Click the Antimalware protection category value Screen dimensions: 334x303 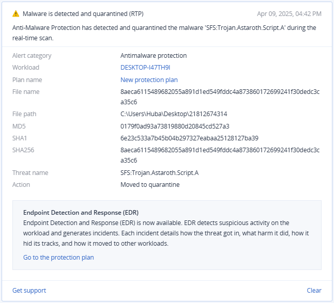tap(154, 56)
